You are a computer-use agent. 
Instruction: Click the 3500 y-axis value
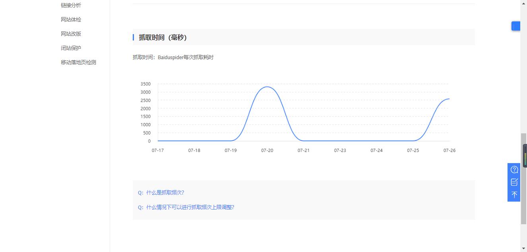tap(145, 84)
